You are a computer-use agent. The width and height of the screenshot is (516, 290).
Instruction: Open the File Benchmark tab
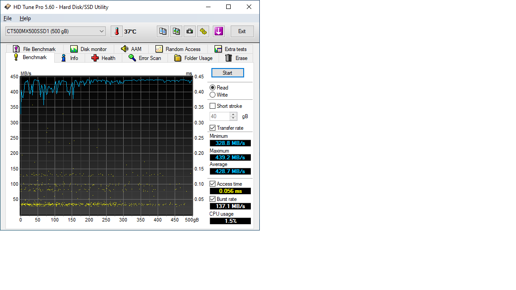point(34,49)
